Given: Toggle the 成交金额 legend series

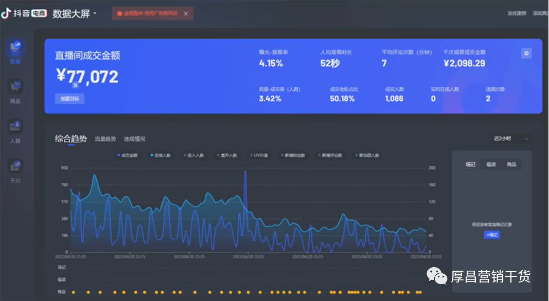Looking at the screenshot, I should coord(128,155).
